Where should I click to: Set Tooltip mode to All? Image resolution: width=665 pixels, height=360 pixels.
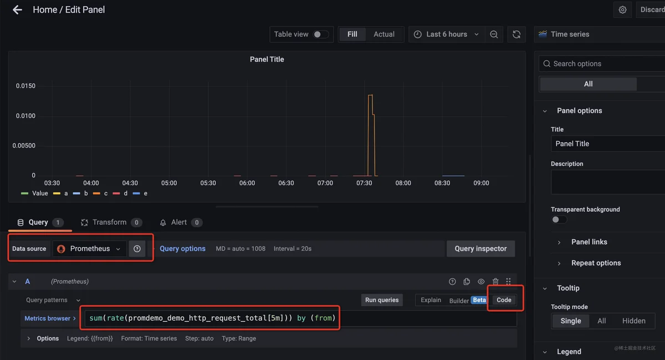[x=602, y=321]
